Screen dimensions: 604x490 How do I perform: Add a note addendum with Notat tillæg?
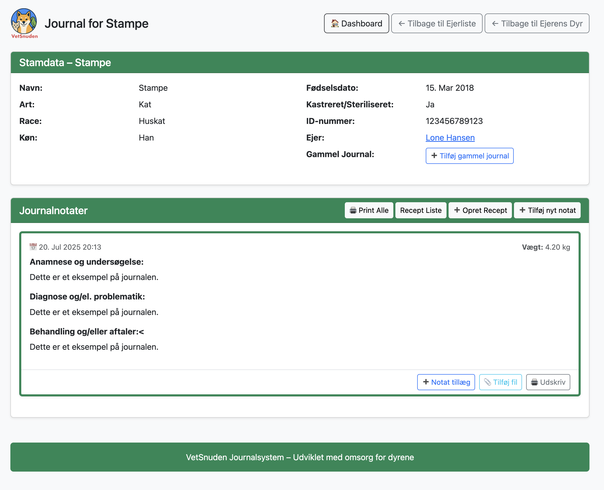(x=446, y=382)
